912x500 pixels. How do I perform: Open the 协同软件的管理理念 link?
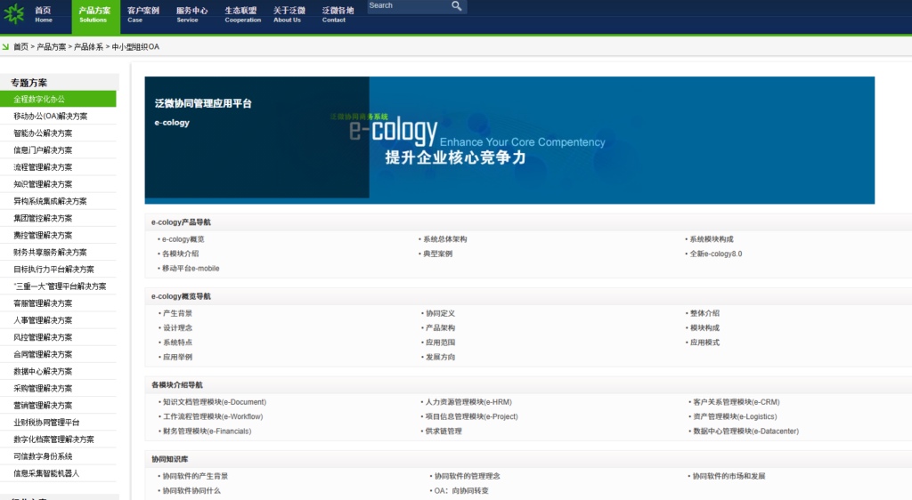[467, 476]
